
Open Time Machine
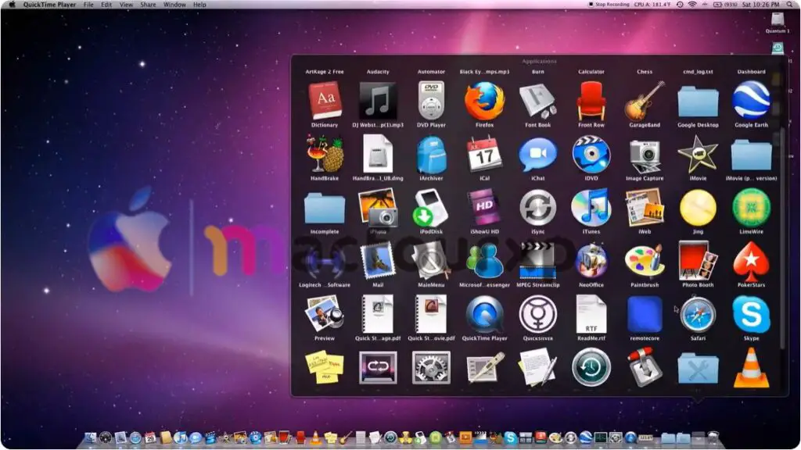[x=591, y=370]
